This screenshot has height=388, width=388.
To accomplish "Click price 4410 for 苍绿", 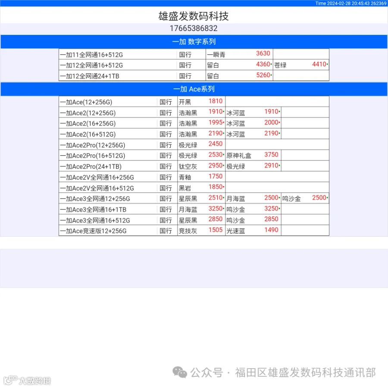I will [319, 64].
